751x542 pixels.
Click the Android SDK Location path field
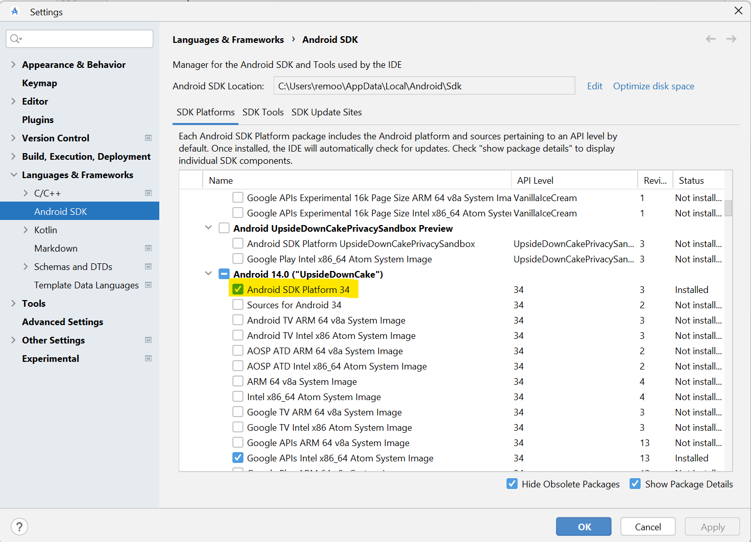coord(424,86)
